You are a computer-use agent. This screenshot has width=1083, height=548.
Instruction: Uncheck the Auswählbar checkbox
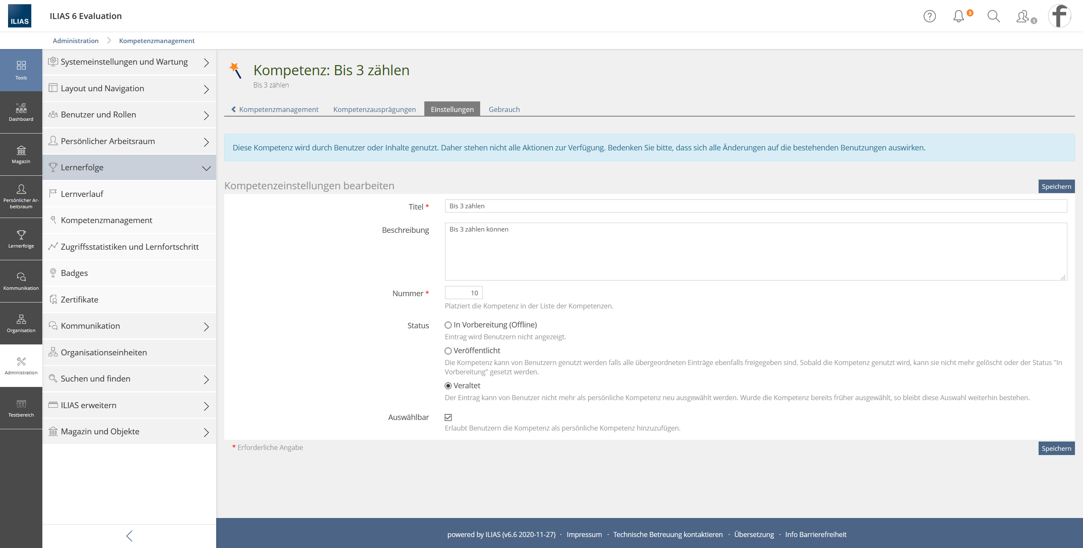(448, 417)
